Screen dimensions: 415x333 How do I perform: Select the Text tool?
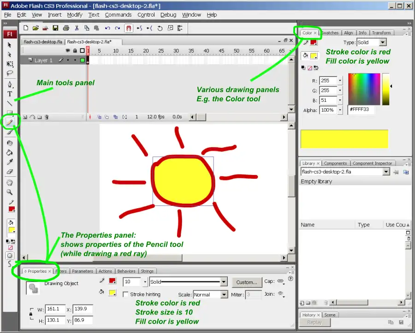coord(10,94)
